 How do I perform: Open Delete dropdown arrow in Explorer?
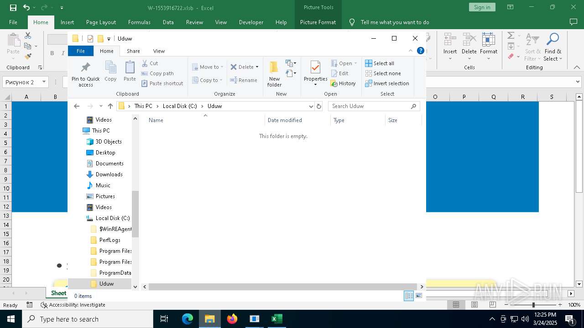pos(257,67)
